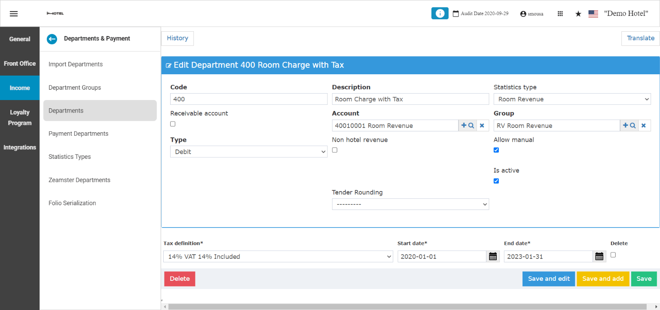Click the Departments & Payment heading
This screenshot has width=660, height=310.
(97, 39)
